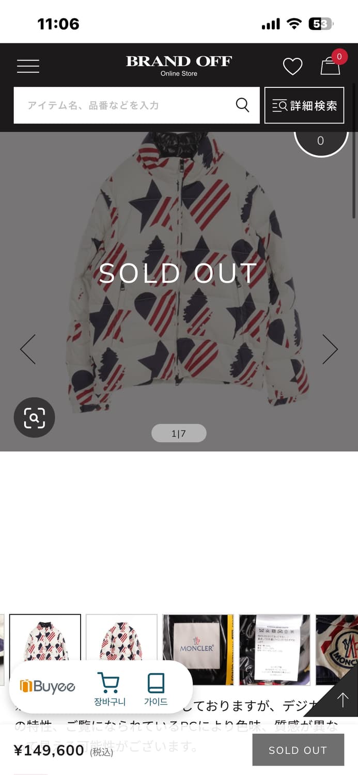Show the previous product image arrow
Image resolution: width=358 pixels, height=775 pixels.
28,349
